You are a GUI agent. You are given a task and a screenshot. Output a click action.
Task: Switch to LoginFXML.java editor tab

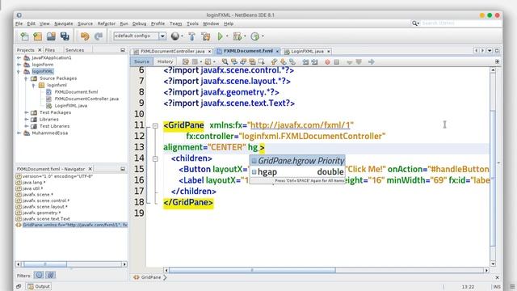pyautogui.click(x=307, y=51)
